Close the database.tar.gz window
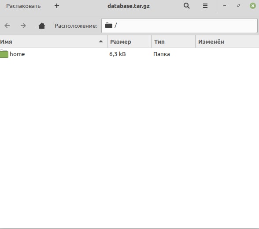 click(253, 6)
